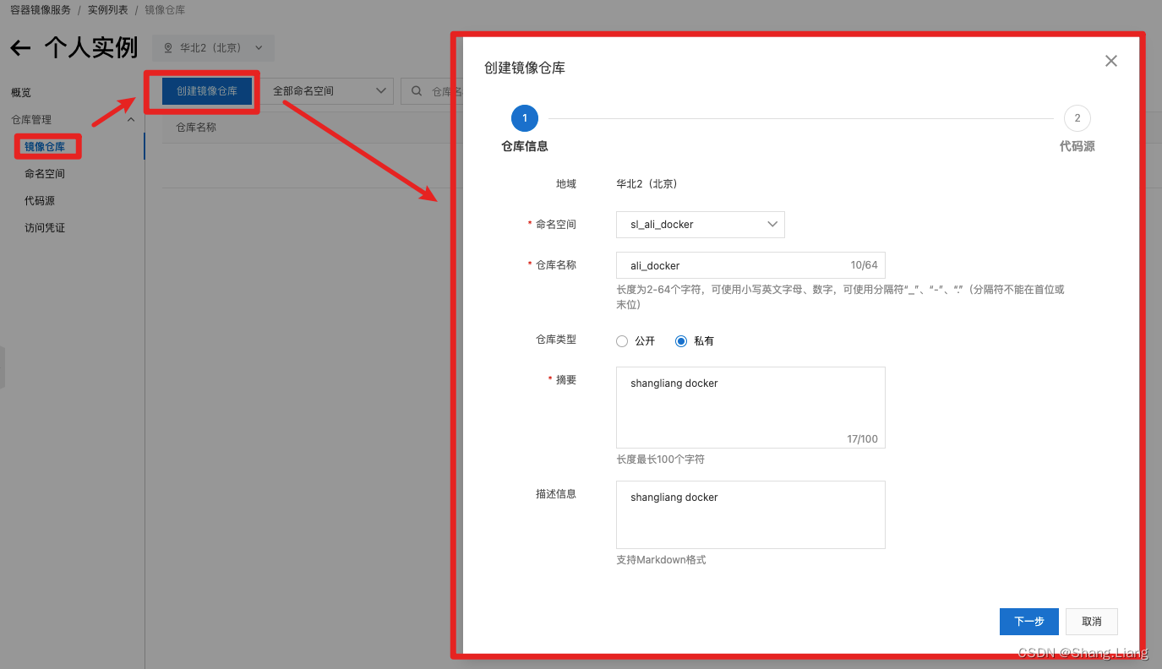Click the back arrow beside 个人实例
This screenshot has height=669, width=1162.
pyautogui.click(x=19, y=48)
